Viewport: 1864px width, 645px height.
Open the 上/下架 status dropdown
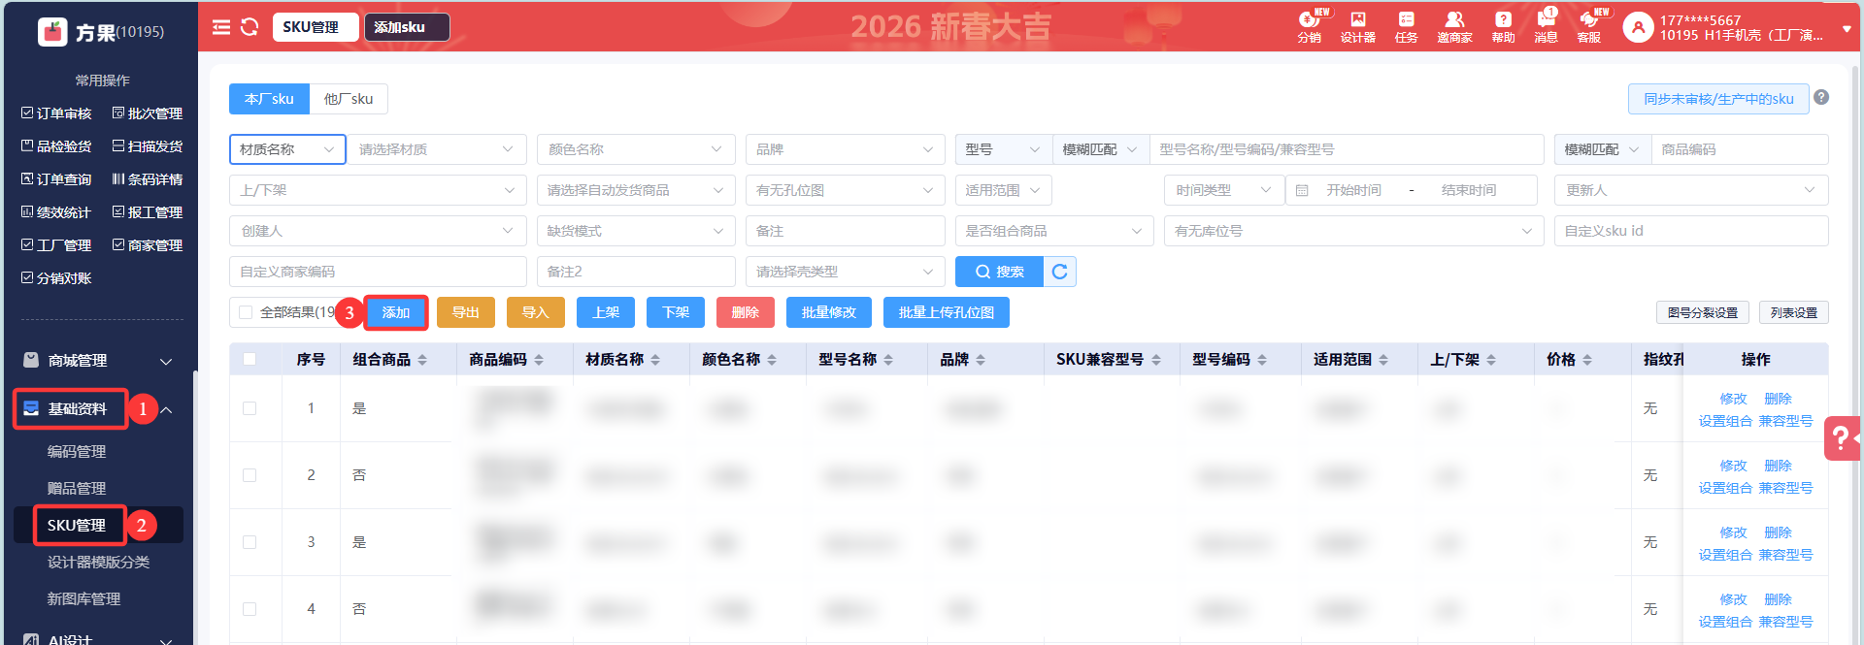pyautogui.click(x=377, y=190)
